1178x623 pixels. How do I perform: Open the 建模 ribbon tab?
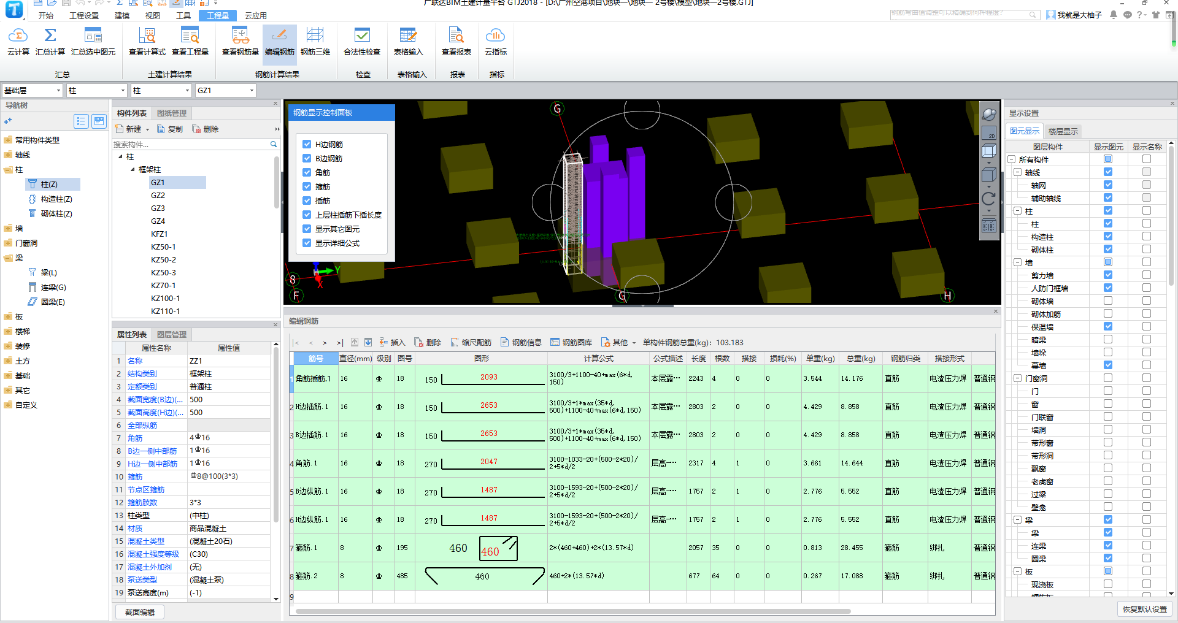pos(122,15)
